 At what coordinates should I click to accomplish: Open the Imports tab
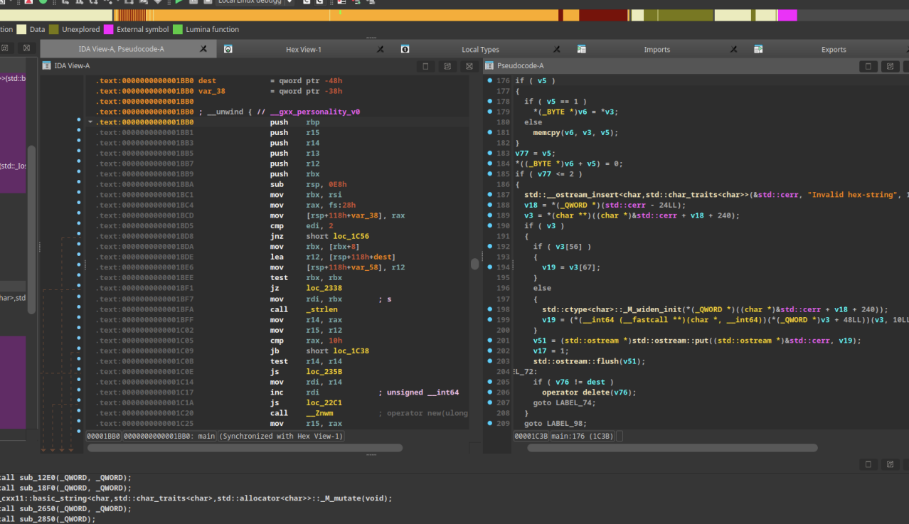[656, 50]
